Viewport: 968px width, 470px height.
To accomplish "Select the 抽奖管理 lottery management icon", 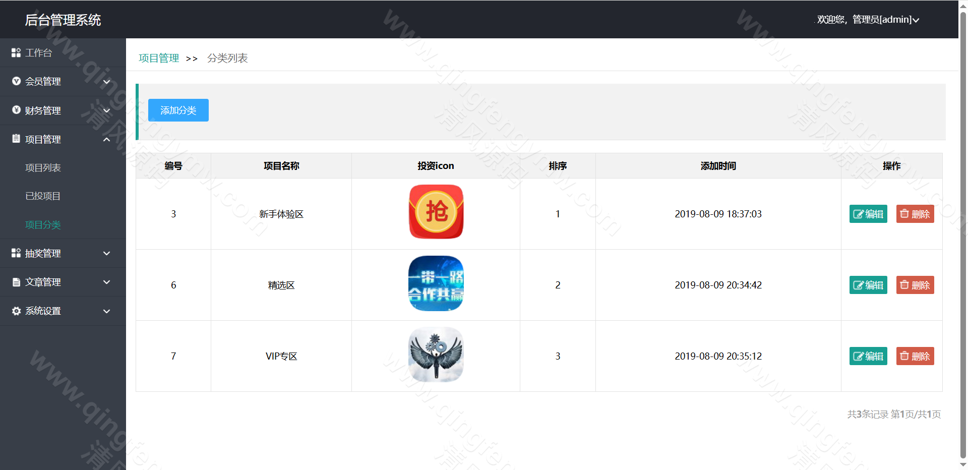I will tap(15, 253).
